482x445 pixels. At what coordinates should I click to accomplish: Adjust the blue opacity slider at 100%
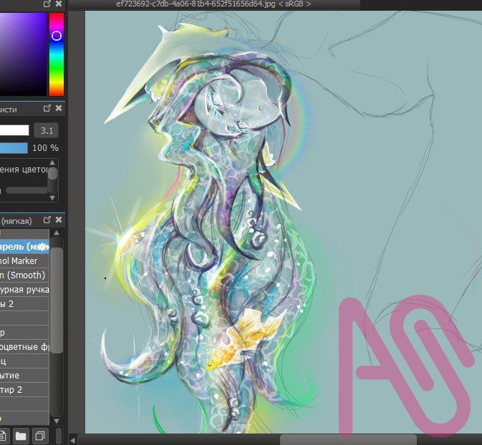point(13,148)
